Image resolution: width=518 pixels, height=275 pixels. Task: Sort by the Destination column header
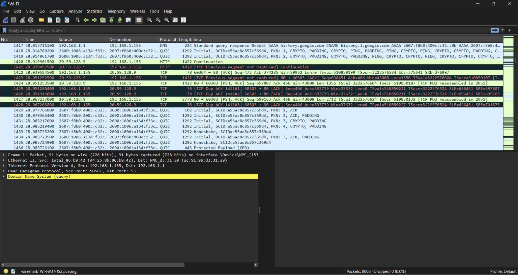click(133, 39)
